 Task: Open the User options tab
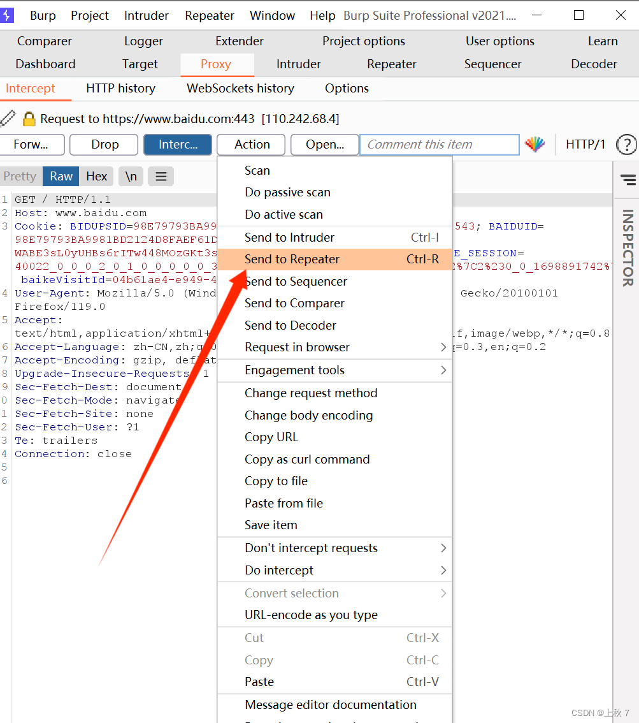pyautogui.click(x=500, y=41)
